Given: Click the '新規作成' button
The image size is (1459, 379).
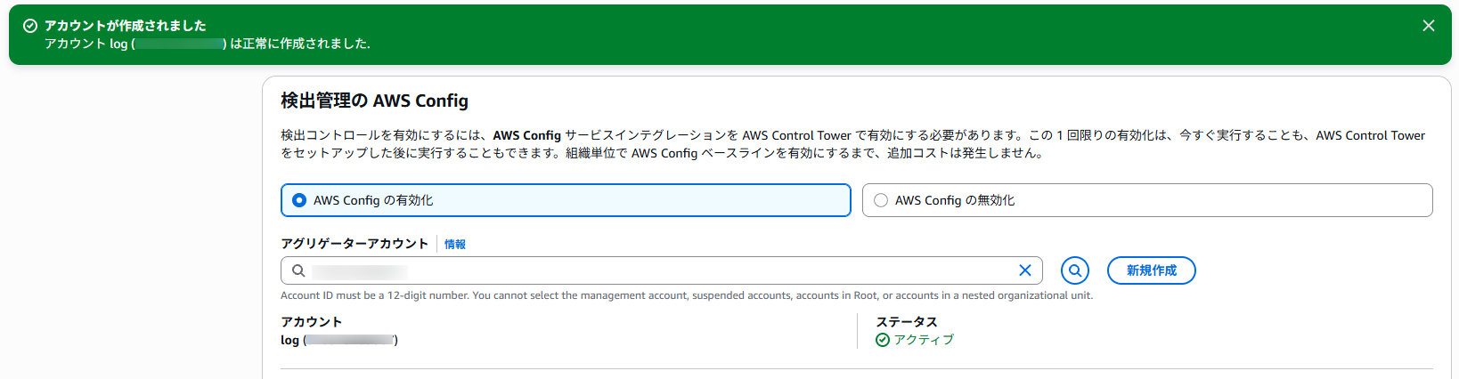Looking at the screenshot, I should click(x=1151, y=270).
